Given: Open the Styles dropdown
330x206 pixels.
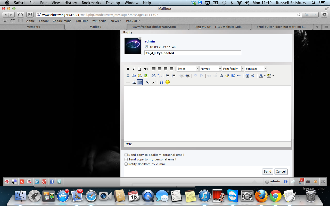Looking at the screenshot, I should 187,69.
